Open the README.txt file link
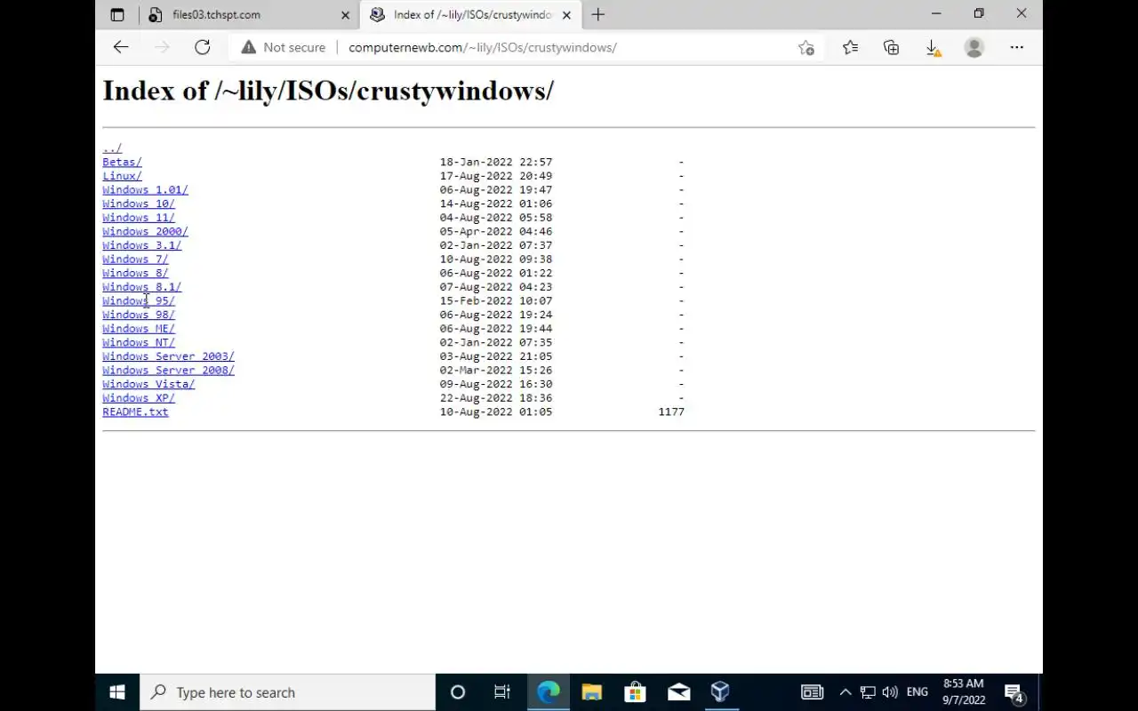The image size is (1138, 711). pos(135,411)
